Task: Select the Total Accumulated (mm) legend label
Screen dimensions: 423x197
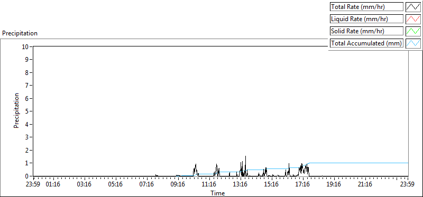Action: (366, 43)
